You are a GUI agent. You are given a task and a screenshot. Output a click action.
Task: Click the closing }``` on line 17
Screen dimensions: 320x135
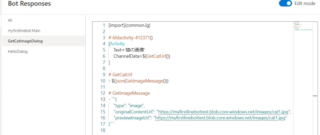[111, 125]
